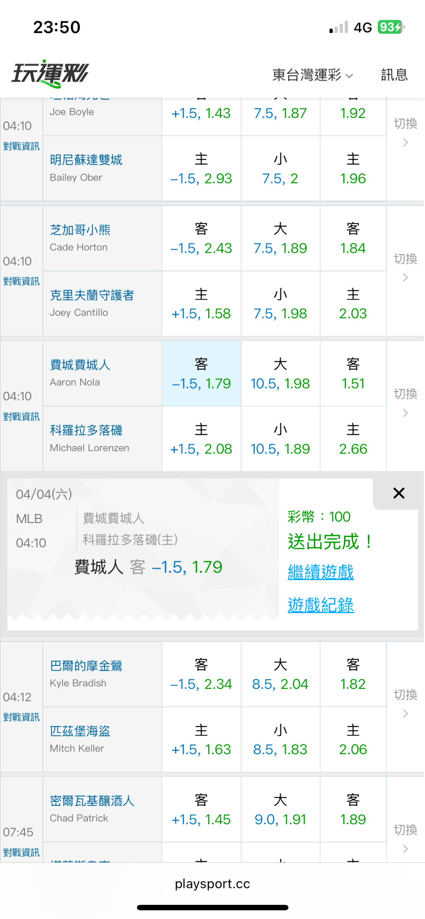425x919 pixels.
Task: Pick 小 8.5, 1.83 under option
Action: point(280,740)
